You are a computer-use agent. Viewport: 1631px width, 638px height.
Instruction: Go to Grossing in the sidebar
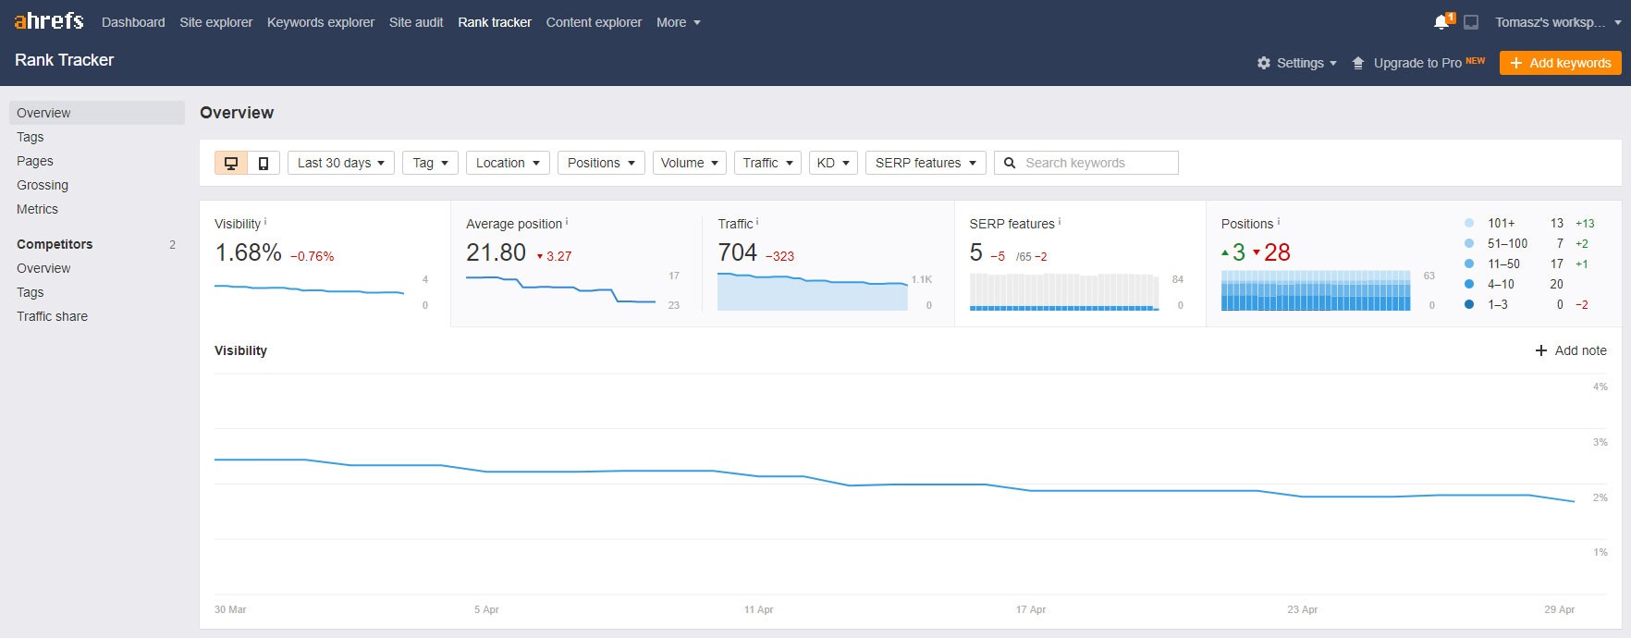pyautogui.click(x=43, y=185)
